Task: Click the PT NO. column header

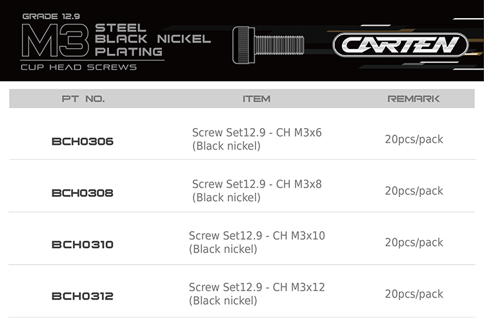Action: (x=83, y=99)
